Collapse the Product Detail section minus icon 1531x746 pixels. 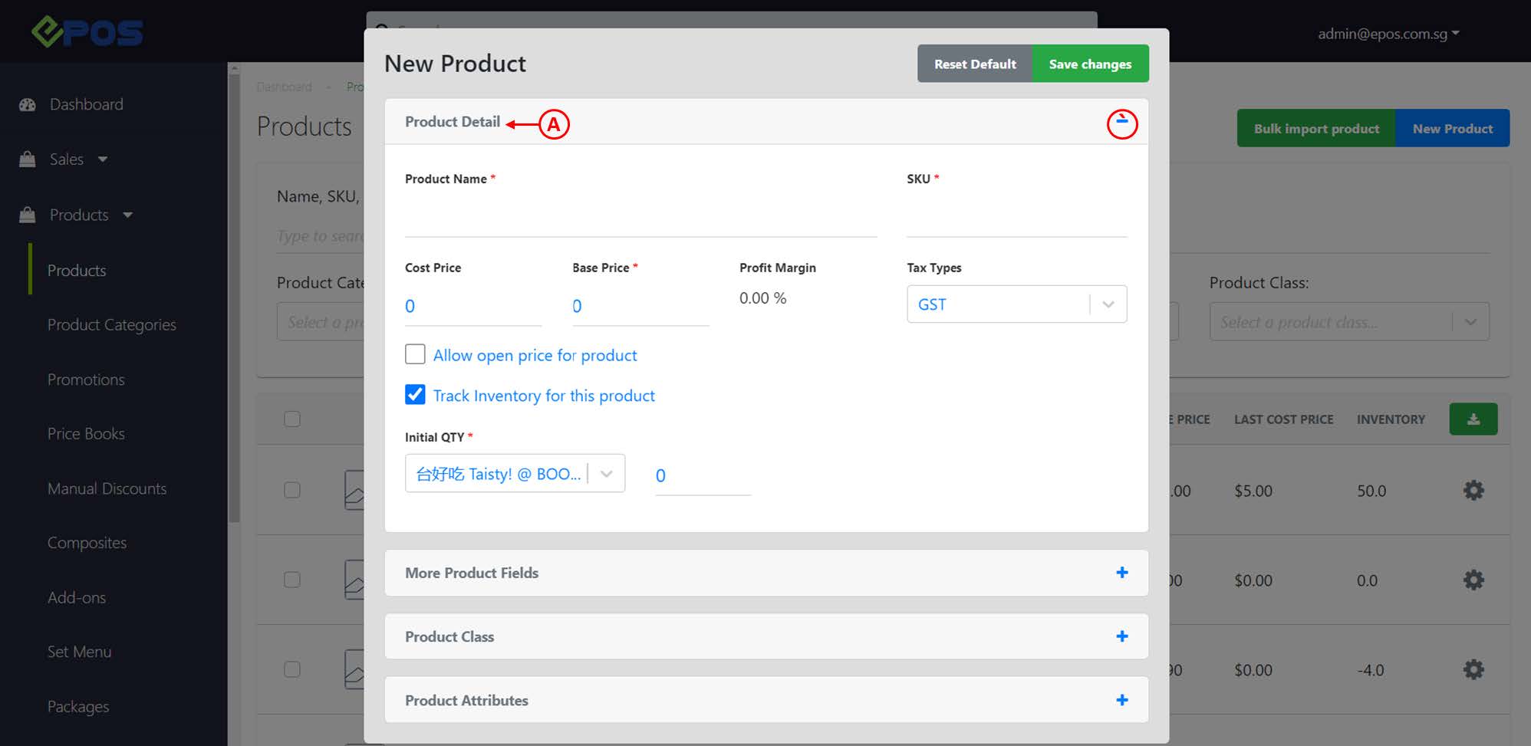tap(1121, 123)
